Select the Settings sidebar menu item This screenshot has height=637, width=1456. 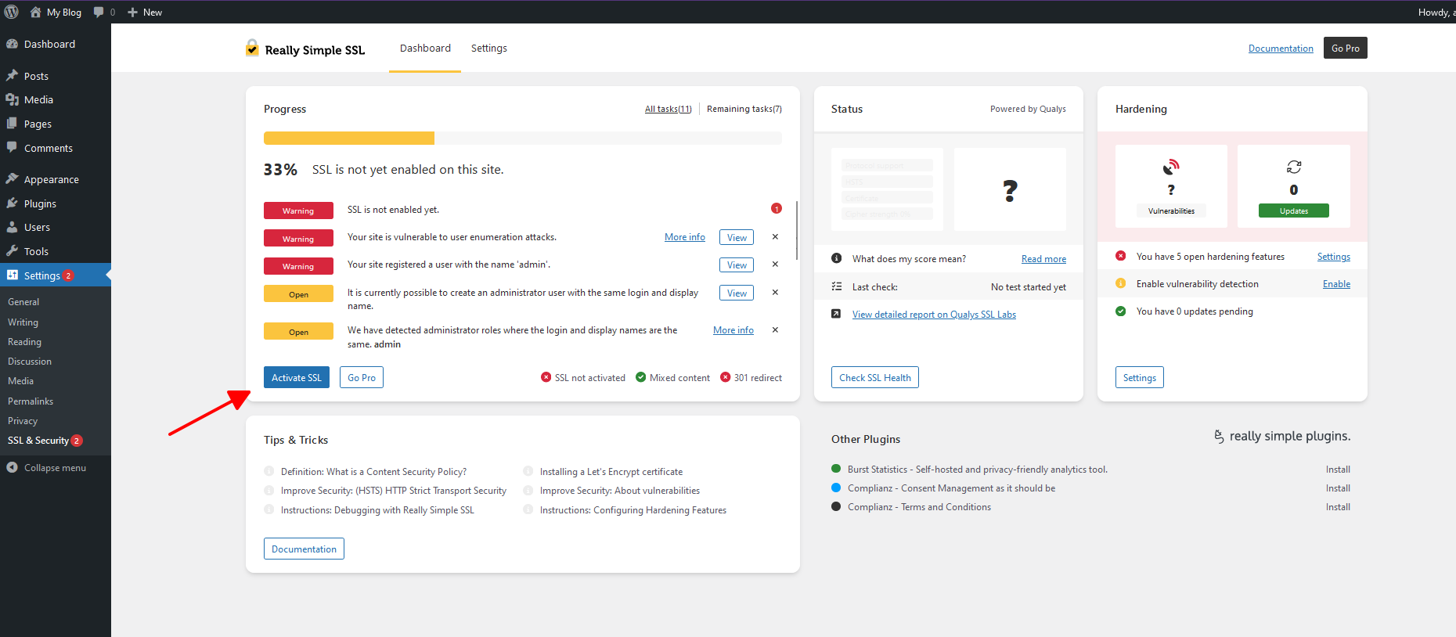(x=56, y=275)
